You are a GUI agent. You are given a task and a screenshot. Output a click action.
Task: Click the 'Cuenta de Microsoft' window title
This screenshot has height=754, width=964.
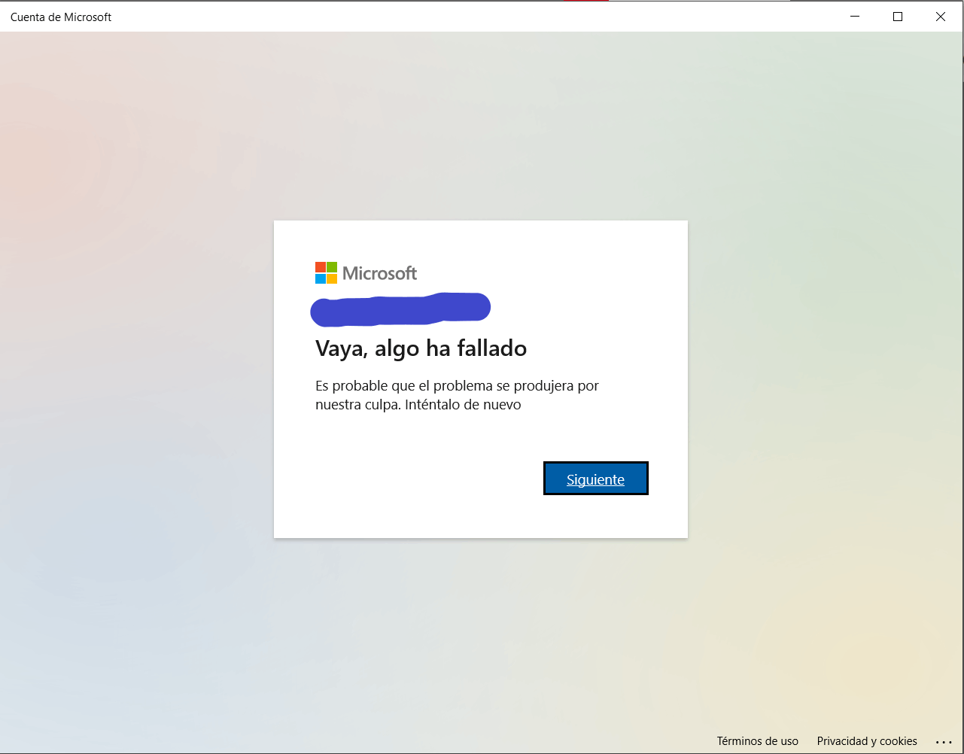tap(61, 17)
